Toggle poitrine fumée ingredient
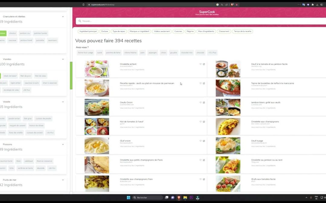Screen dimensions: 326x203 click(40, 33)
